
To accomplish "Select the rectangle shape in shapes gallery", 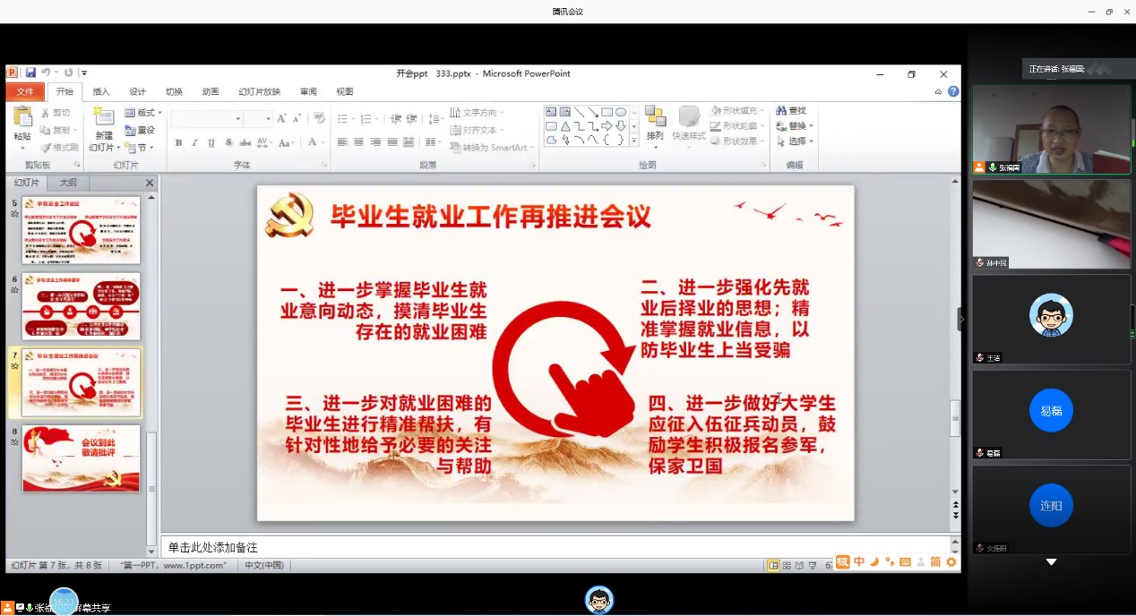I will [x=607, y=112].
